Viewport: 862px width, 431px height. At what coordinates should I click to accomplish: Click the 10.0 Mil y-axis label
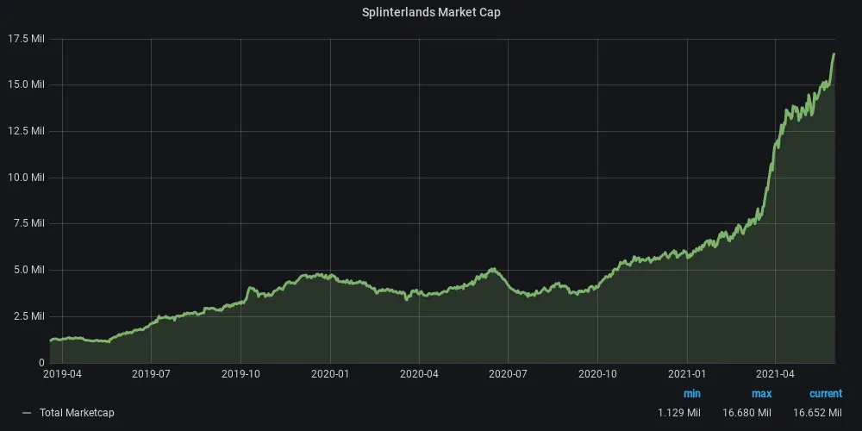26,177
